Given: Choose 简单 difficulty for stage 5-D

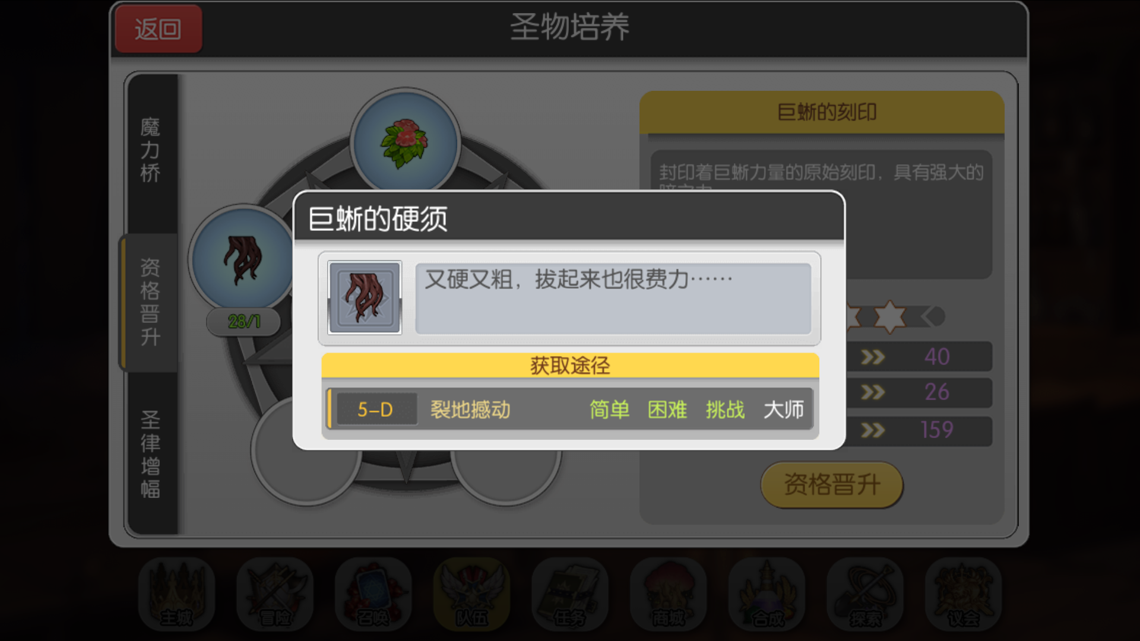Looking at the screenshot, I should (609, 410).
